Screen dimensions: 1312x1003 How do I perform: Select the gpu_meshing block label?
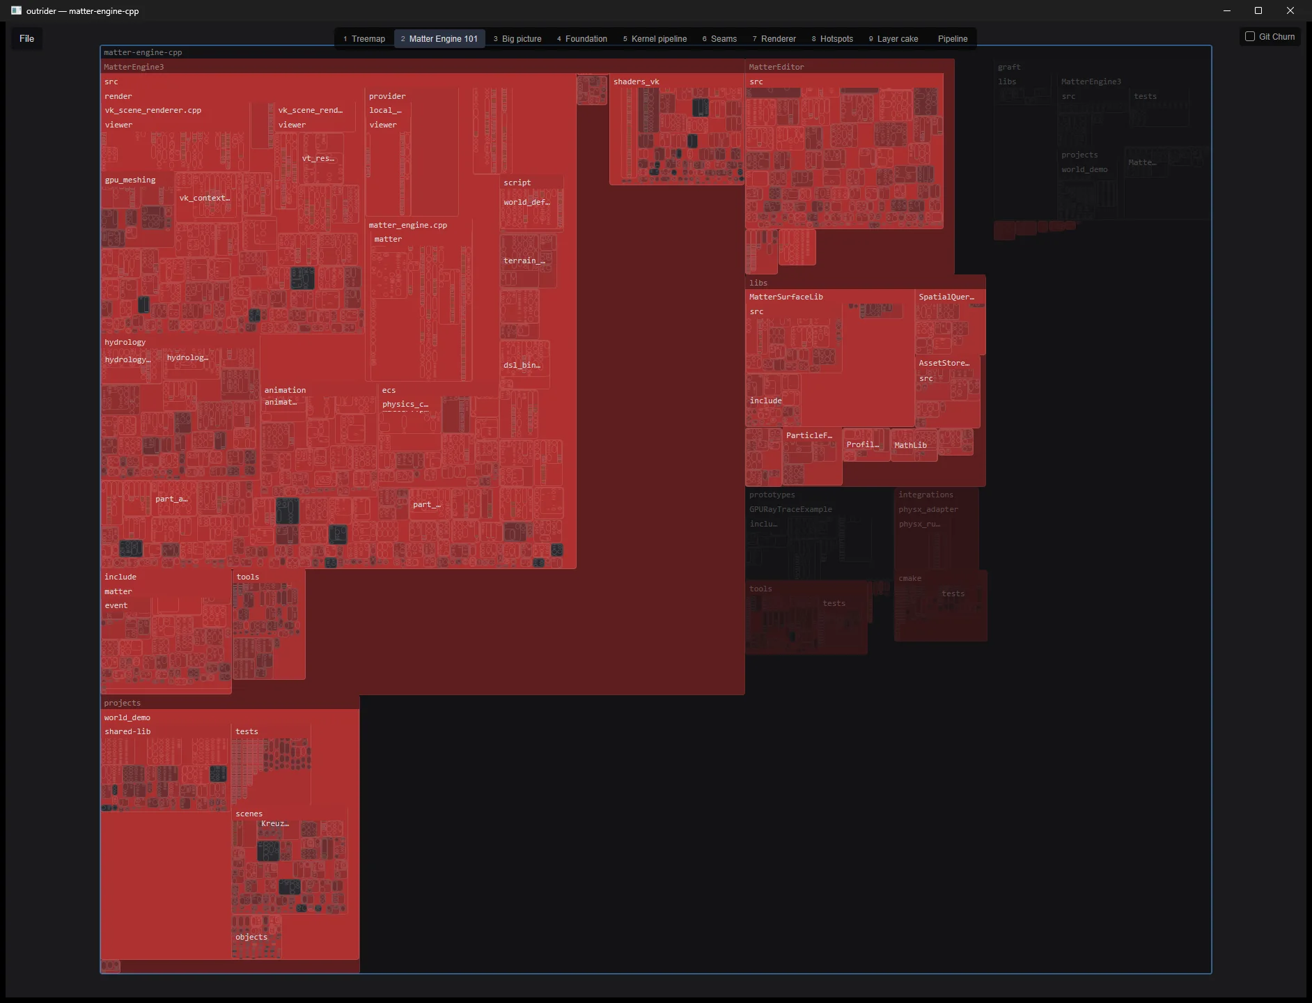(x=130, y=180)
